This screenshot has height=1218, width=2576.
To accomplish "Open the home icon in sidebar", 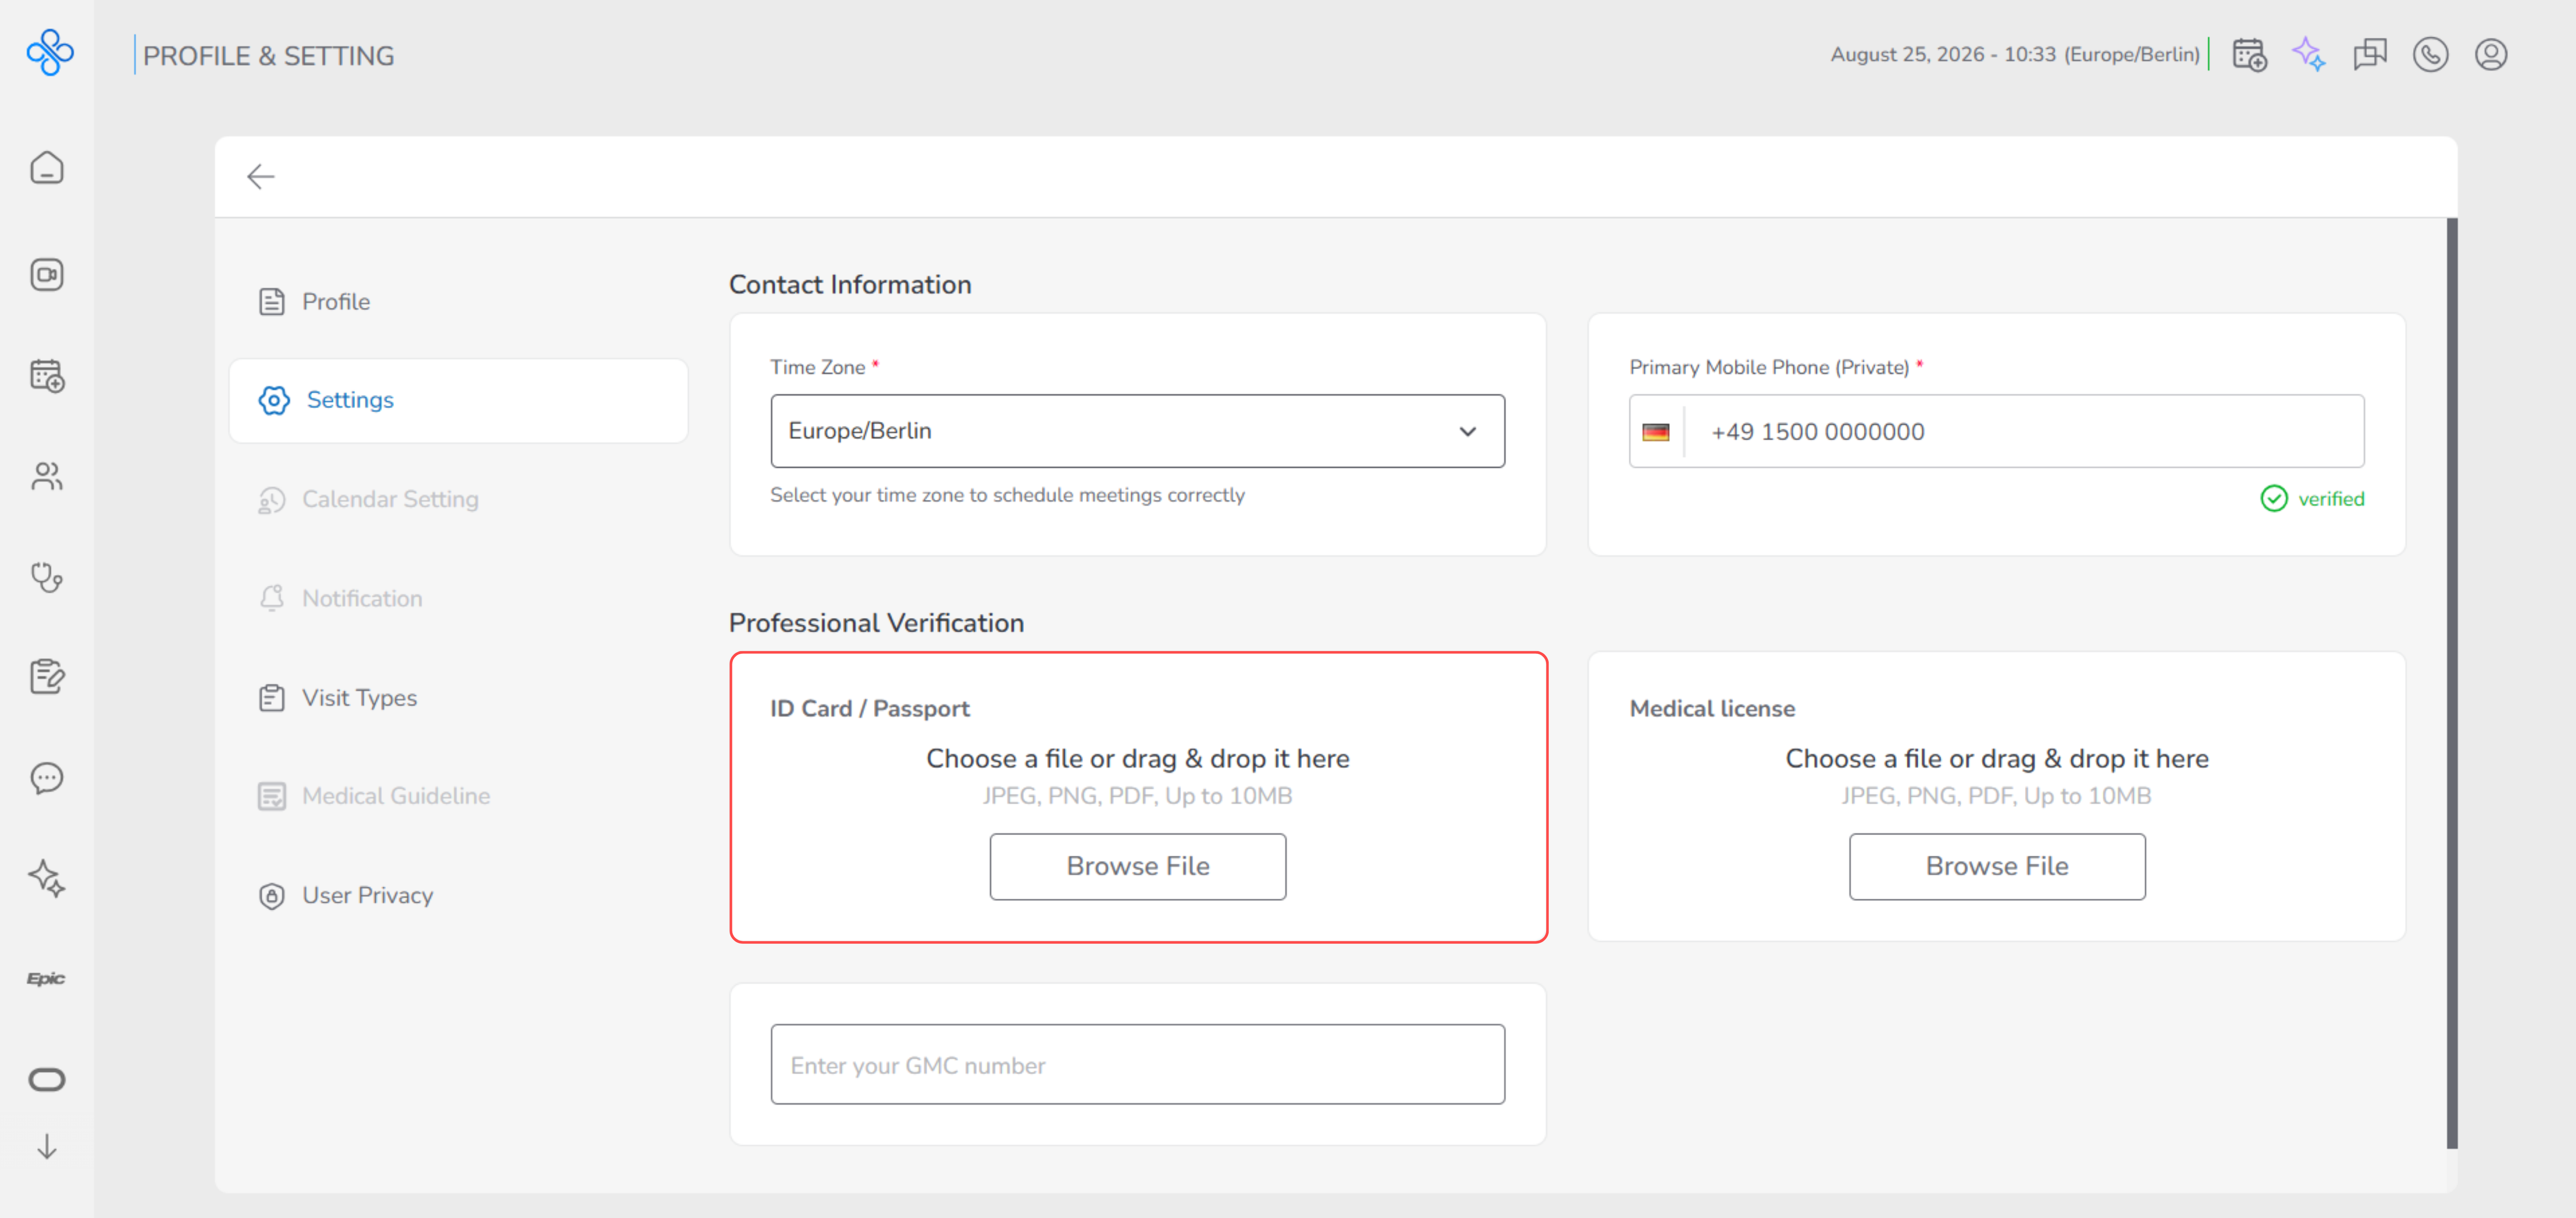I will click(x=47, y=168).
